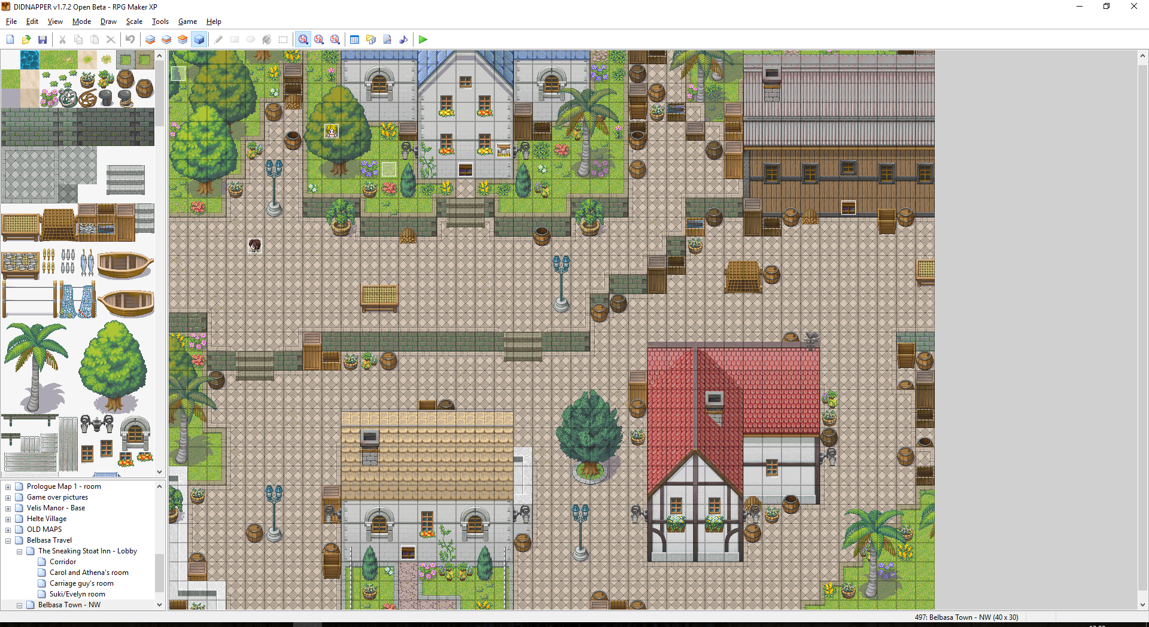Select the Suki/Evelyn room map
Viewport: 1149px width, 627px height.
77,594
